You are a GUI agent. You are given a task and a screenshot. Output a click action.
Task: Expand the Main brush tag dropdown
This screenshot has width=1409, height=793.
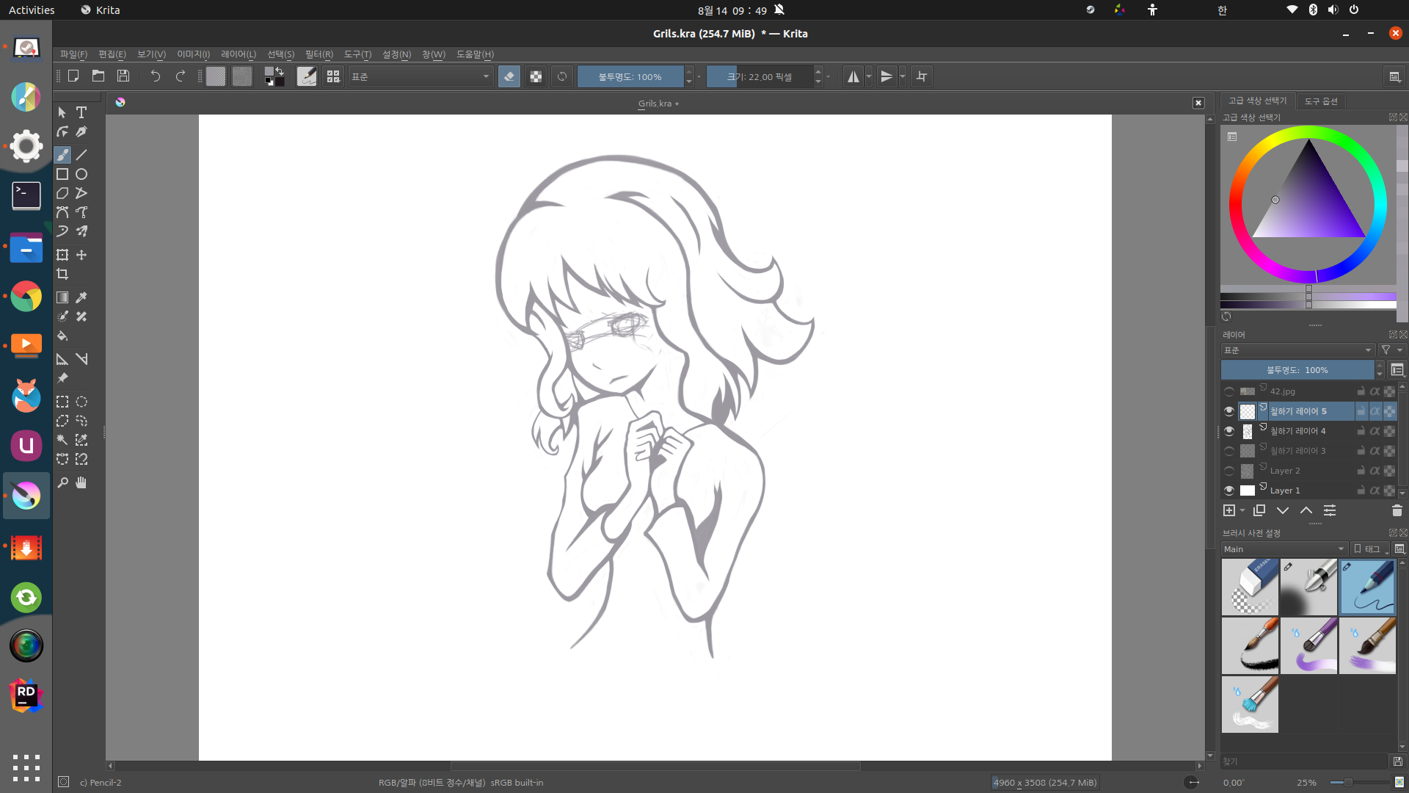(1284, 549)
